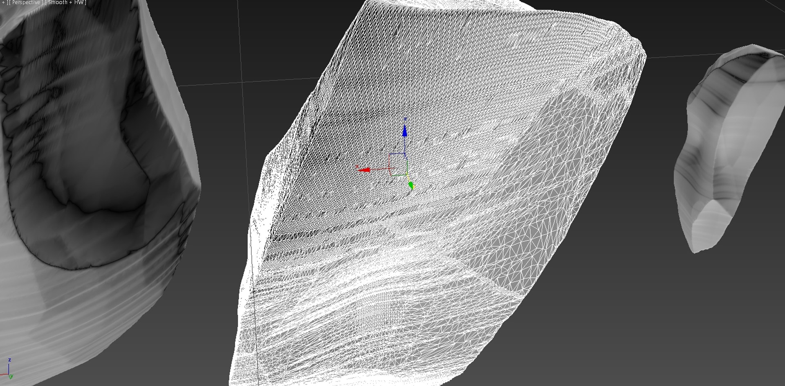Click the blue Z-axis gizmo arrow

(405, 131)
